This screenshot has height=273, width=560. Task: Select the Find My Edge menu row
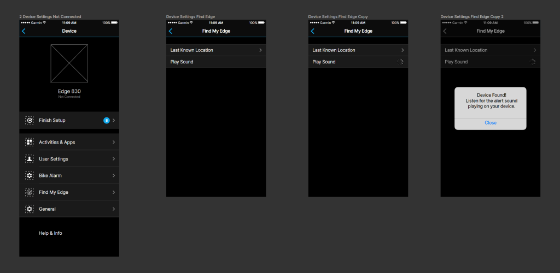(x=69, y=192)
